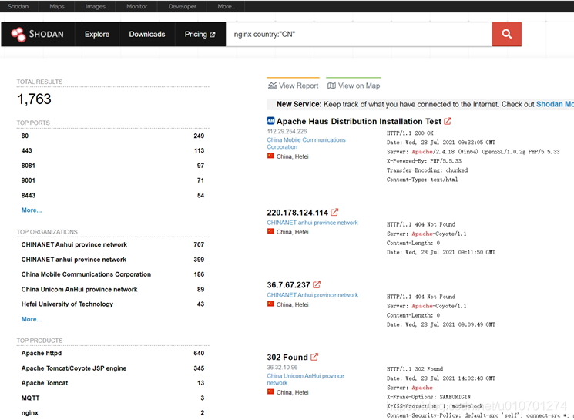Click China Mobile Communications Corporation link in result

pos(306,143)
